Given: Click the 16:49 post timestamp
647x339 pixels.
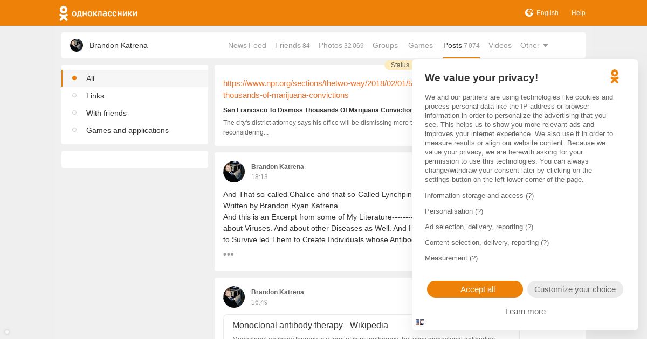Looking at the screenshot, I should (x=259, y=302).
